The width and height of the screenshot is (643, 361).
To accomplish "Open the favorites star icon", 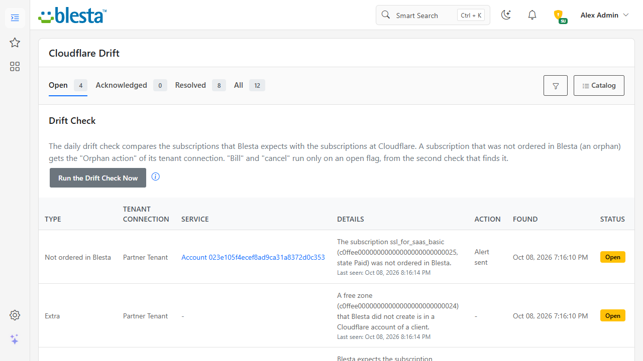I will pos(15,43).
